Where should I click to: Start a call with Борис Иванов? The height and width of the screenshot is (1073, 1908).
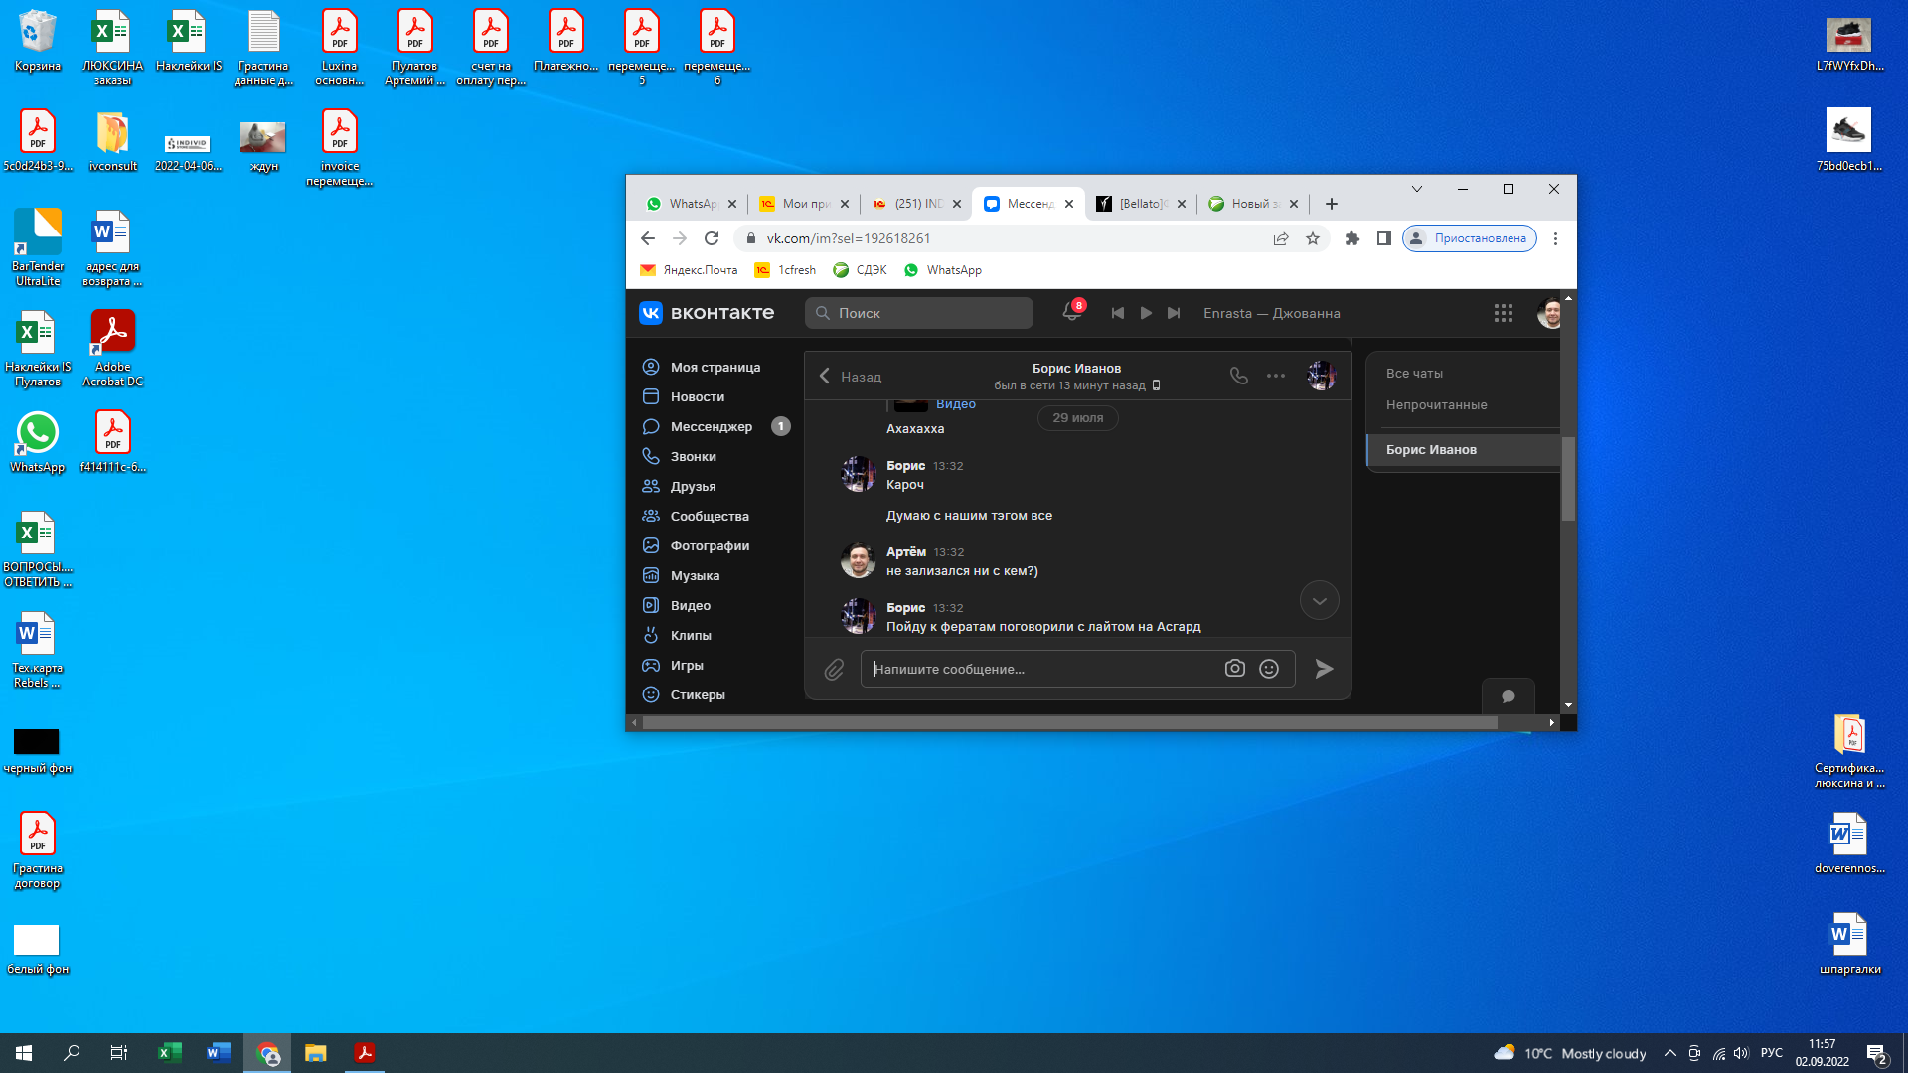click(1238, 376)
